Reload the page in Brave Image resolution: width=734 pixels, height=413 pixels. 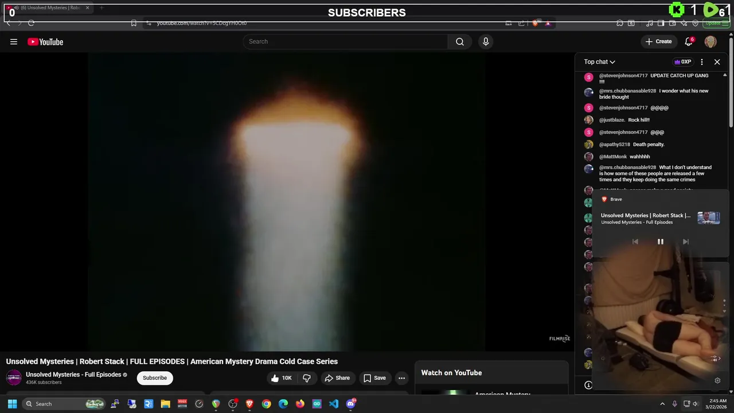click(x=31, y=23)
